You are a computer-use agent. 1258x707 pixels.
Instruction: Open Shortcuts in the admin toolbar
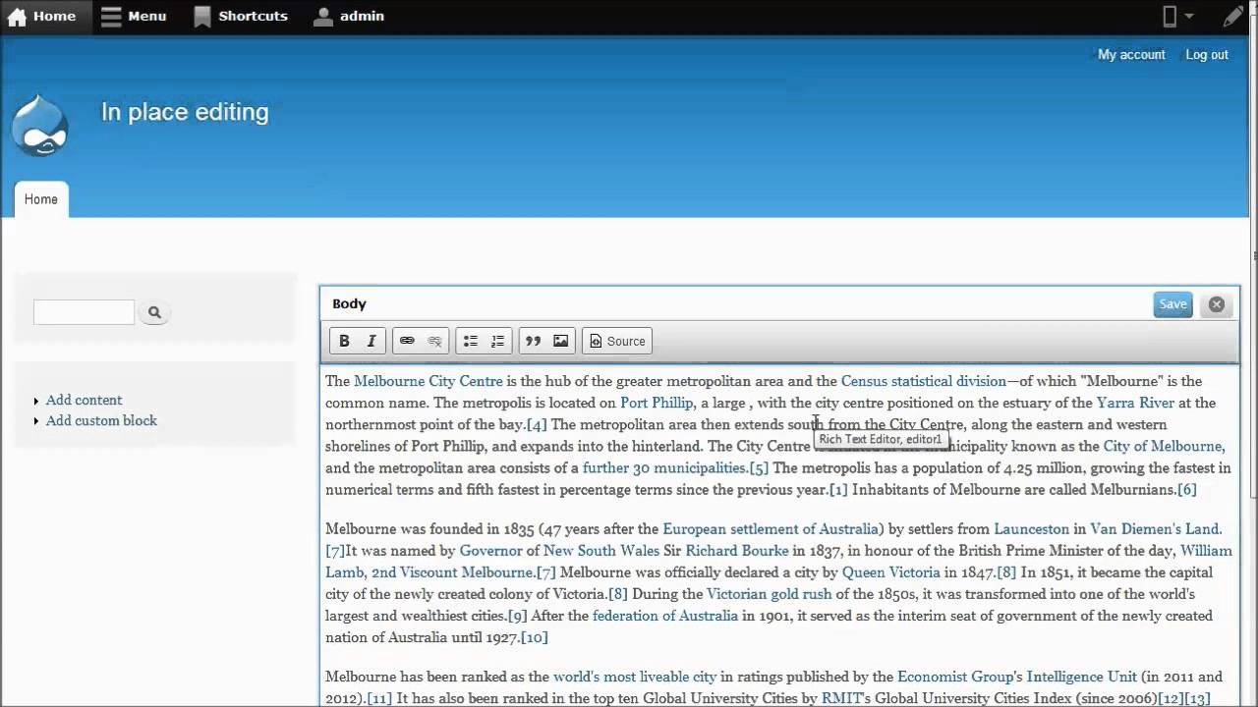(x=241, y=17)
